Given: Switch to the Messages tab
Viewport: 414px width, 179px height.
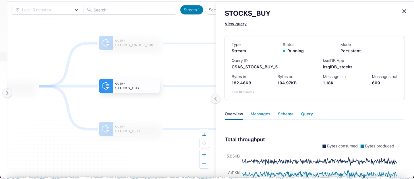Looking at the screenshot, I should coord(260,114).
